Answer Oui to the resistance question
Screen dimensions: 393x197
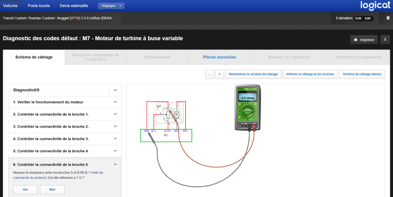pos(25,189)
